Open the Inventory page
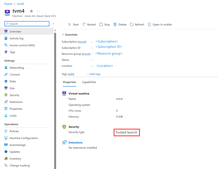218x169 pixels. coord(15,159)
